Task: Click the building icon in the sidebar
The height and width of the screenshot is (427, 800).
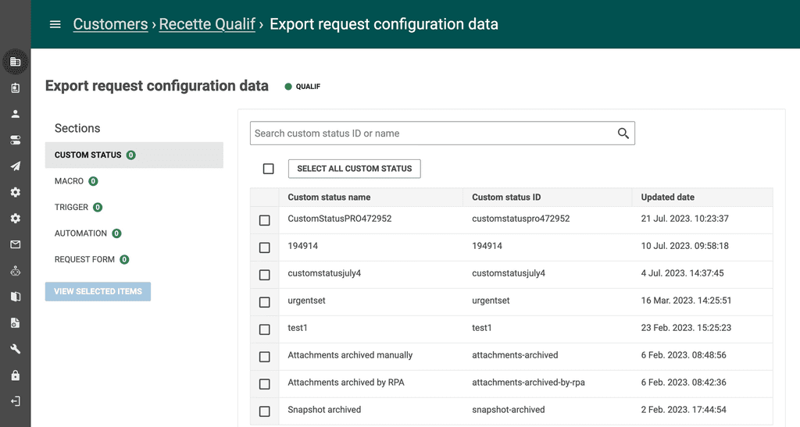Action: coord(15,62)
